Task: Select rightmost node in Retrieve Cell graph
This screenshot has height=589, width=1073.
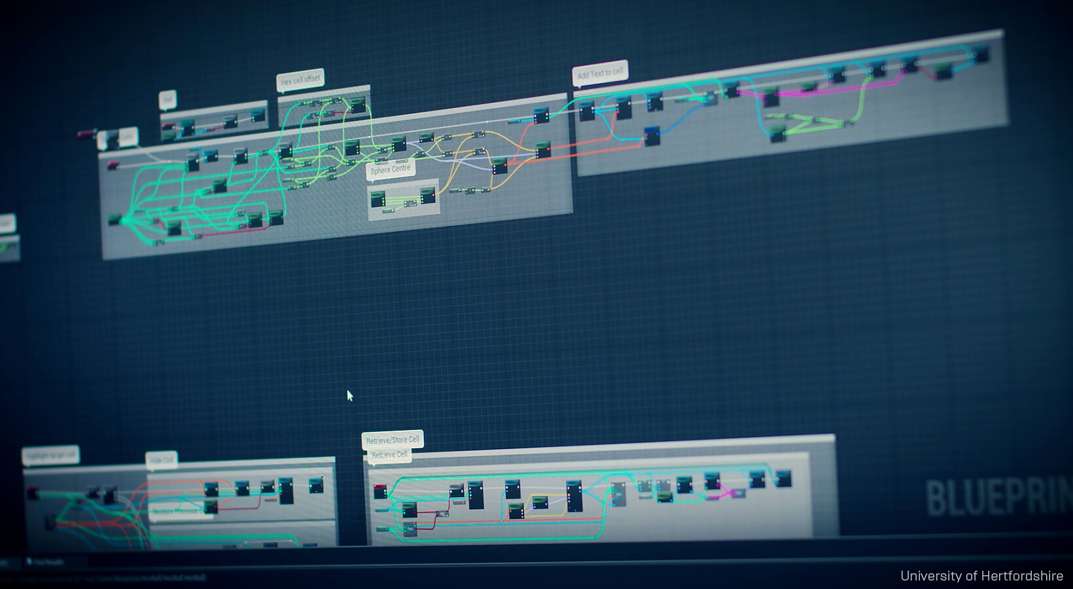Action: click(783, 478)
